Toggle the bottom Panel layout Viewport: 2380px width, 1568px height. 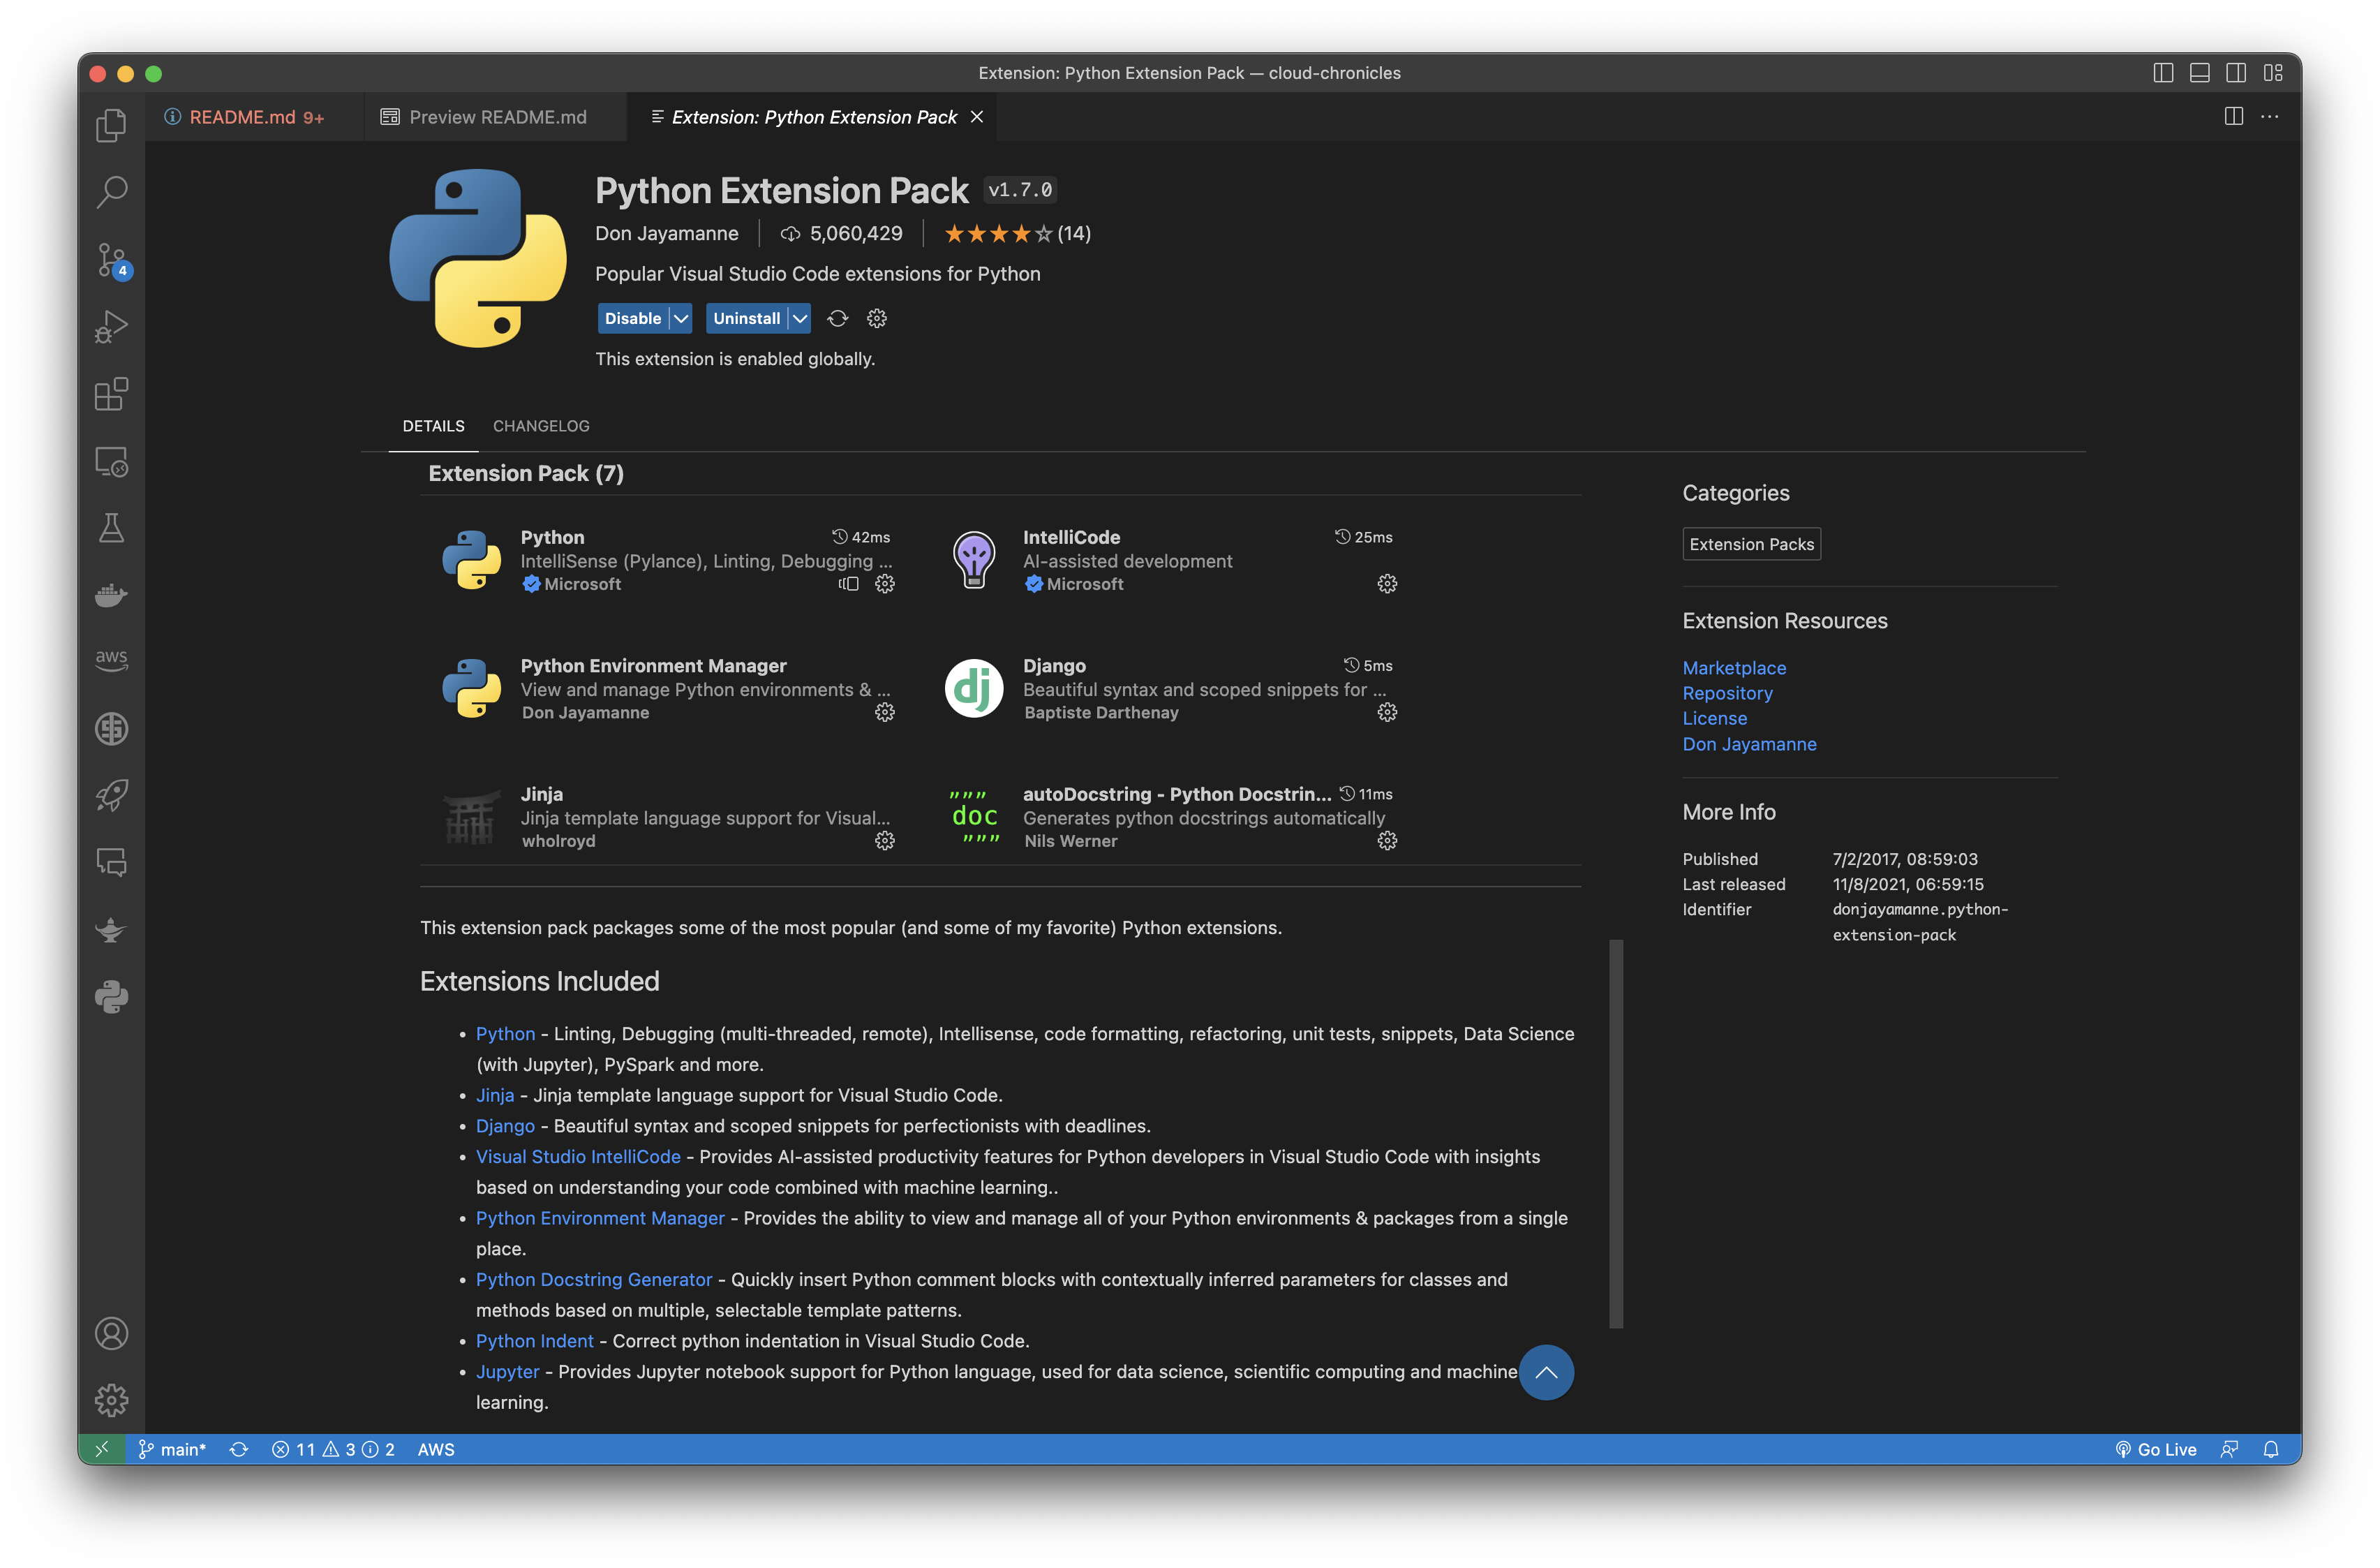[2200, 73]
